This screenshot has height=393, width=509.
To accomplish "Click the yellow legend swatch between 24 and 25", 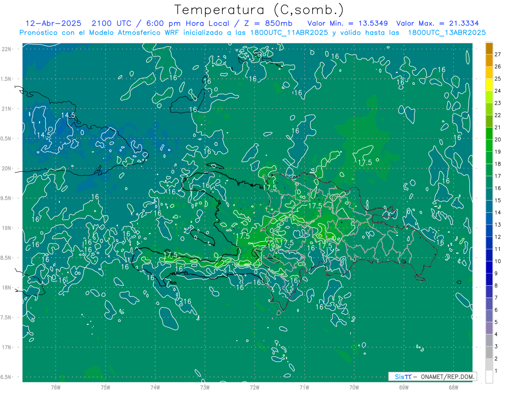I will [x=489, y=85].
